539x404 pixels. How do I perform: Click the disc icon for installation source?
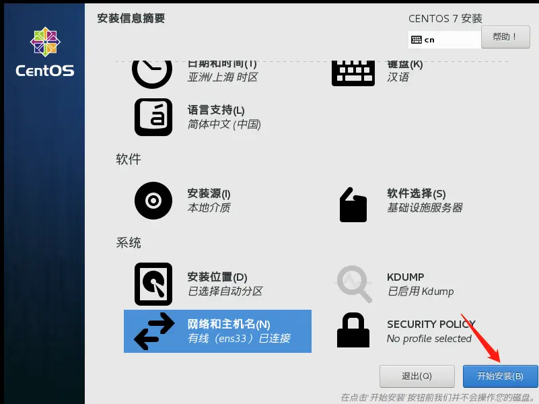[x=153, y=200]
